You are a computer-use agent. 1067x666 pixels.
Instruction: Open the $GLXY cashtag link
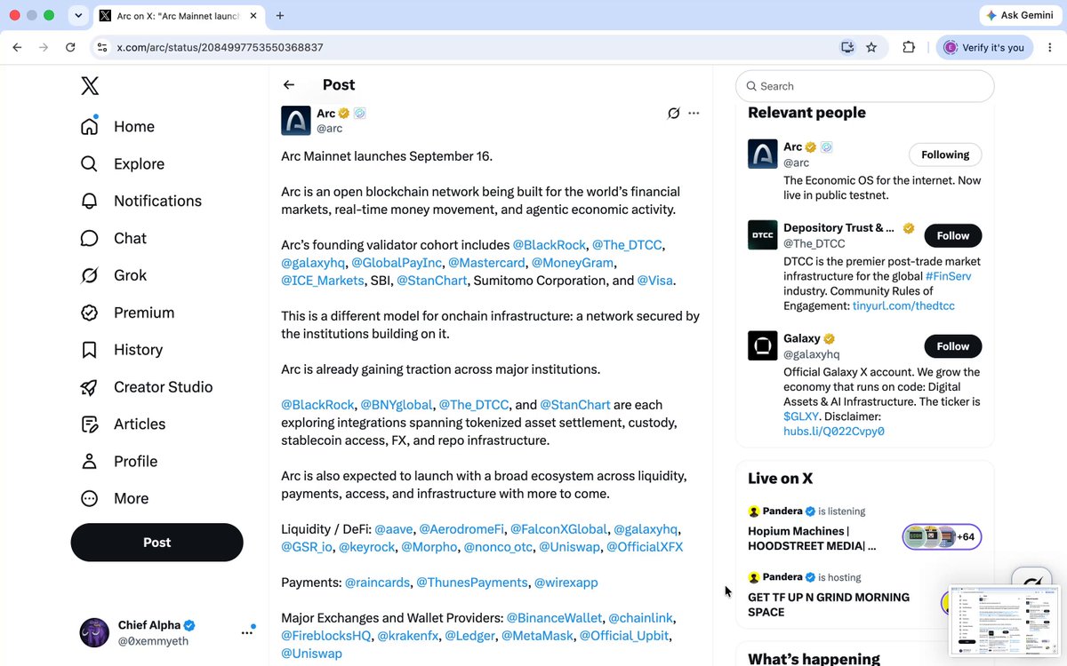[801, 416]
